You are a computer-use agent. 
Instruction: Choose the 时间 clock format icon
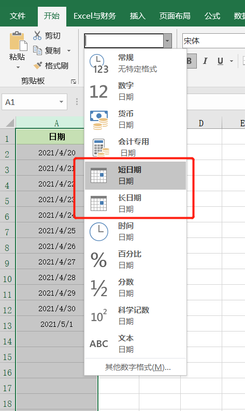(x=99, y=232)
